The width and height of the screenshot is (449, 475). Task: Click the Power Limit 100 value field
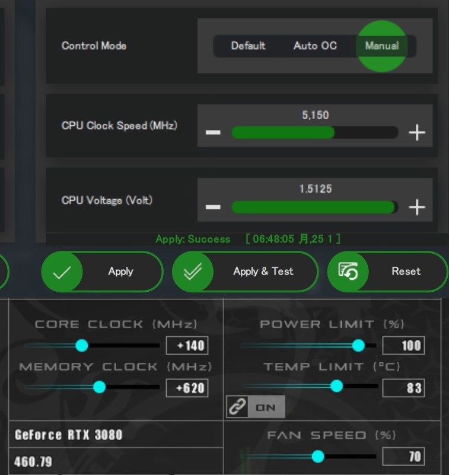point(403,345)
